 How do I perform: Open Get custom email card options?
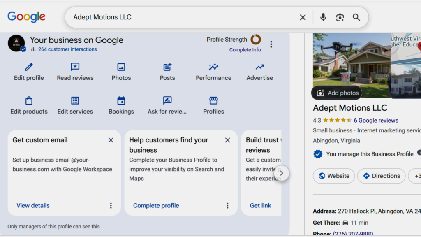tap(111, 206)
